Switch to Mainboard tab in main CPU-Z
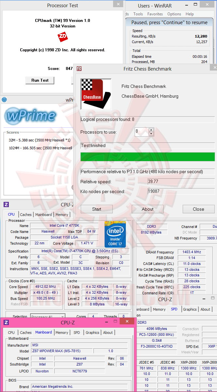This screenshot has height=392, width=217. point(43,215)
